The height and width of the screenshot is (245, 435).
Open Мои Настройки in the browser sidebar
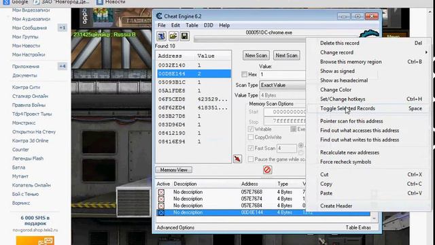click(x=29, y=54)
